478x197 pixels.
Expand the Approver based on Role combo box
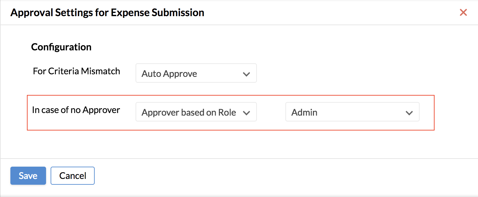[x=196, y=112]
